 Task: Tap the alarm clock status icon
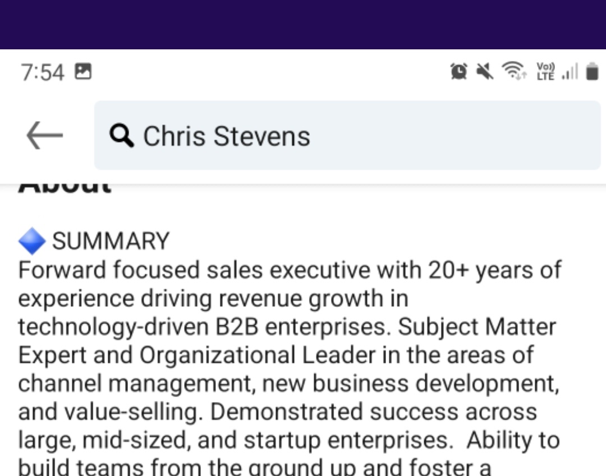tap(459, 71)
